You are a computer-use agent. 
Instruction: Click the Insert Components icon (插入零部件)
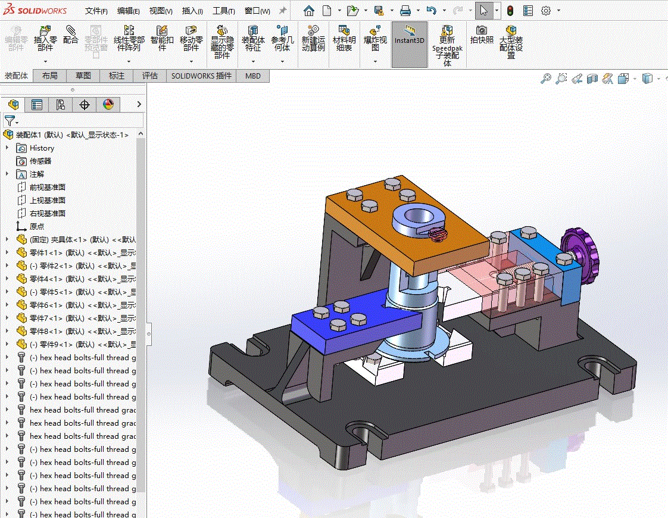(45, 38)
